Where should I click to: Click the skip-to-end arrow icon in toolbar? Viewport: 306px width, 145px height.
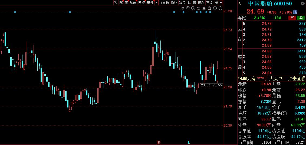click(216, 3)
